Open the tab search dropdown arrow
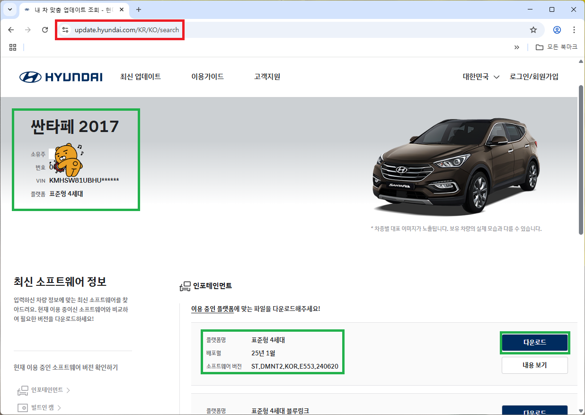585x415 pixels. 10,9
